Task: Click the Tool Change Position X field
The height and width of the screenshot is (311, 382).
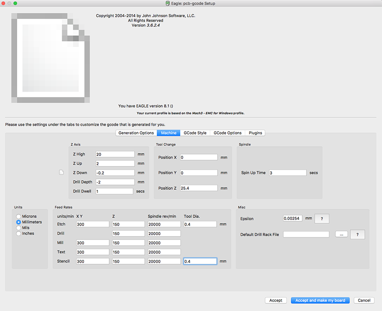Action: (x=199, y=157)
